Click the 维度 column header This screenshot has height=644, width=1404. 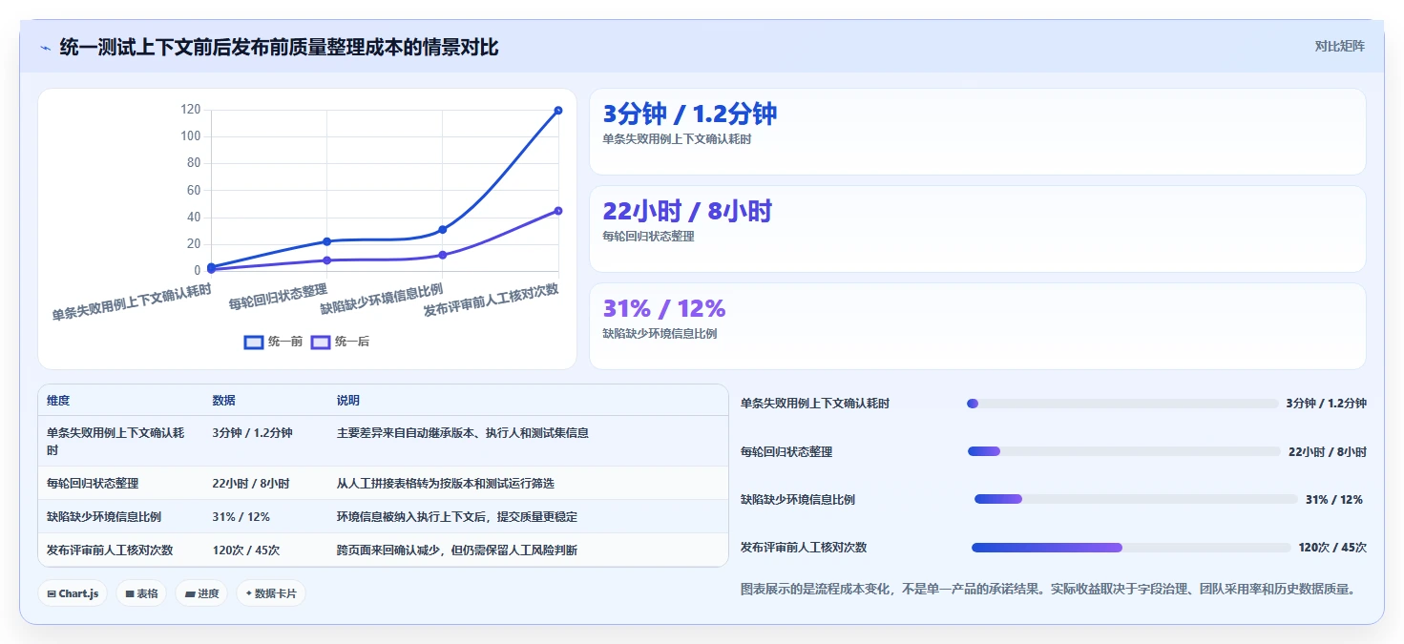point(58,401)
